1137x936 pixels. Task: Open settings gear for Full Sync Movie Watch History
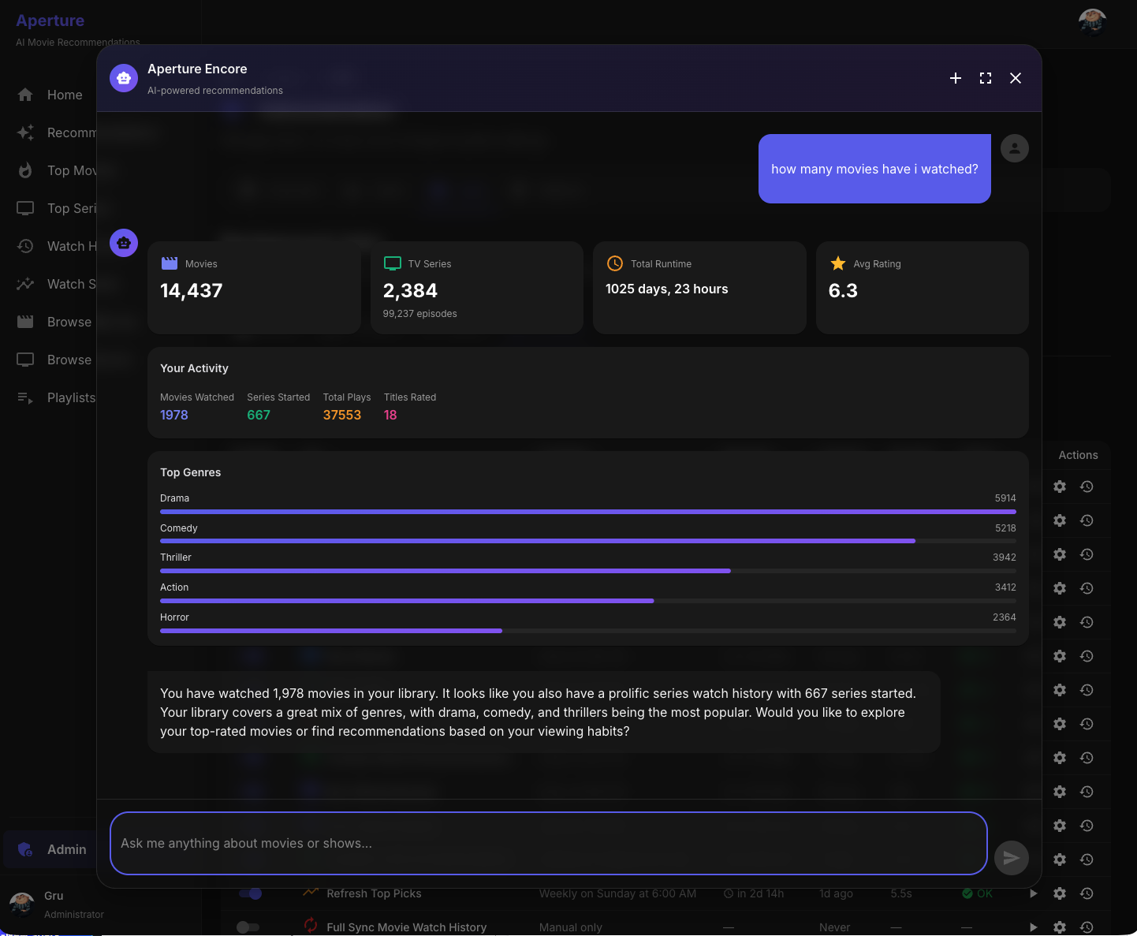[x=1060, y=927]
